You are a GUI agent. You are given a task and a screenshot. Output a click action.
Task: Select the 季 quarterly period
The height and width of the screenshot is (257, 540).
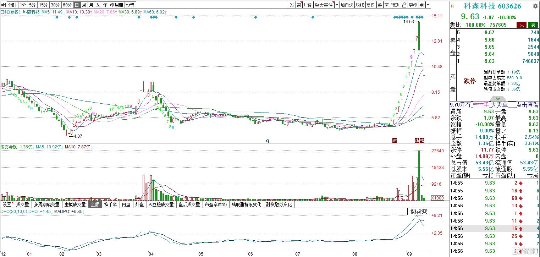98,5
